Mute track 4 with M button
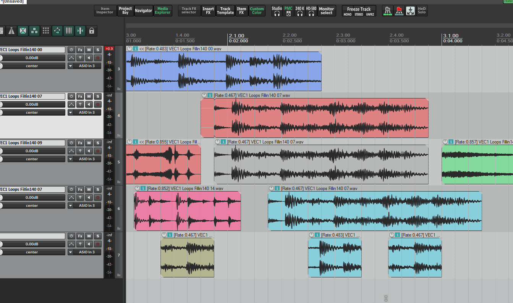Screen dimensions: 513x303 click(89, 96)
